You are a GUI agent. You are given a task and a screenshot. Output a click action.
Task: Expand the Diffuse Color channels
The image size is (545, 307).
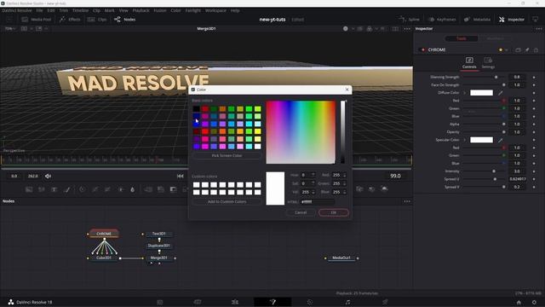point(465,93)
